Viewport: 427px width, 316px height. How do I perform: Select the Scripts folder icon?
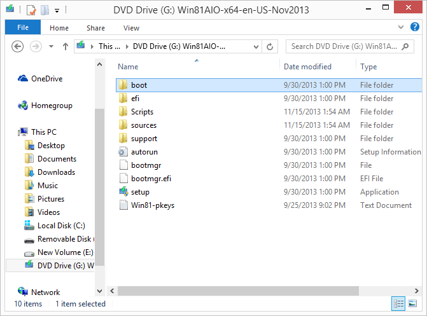pyautogui.click(x=123, y=112)
